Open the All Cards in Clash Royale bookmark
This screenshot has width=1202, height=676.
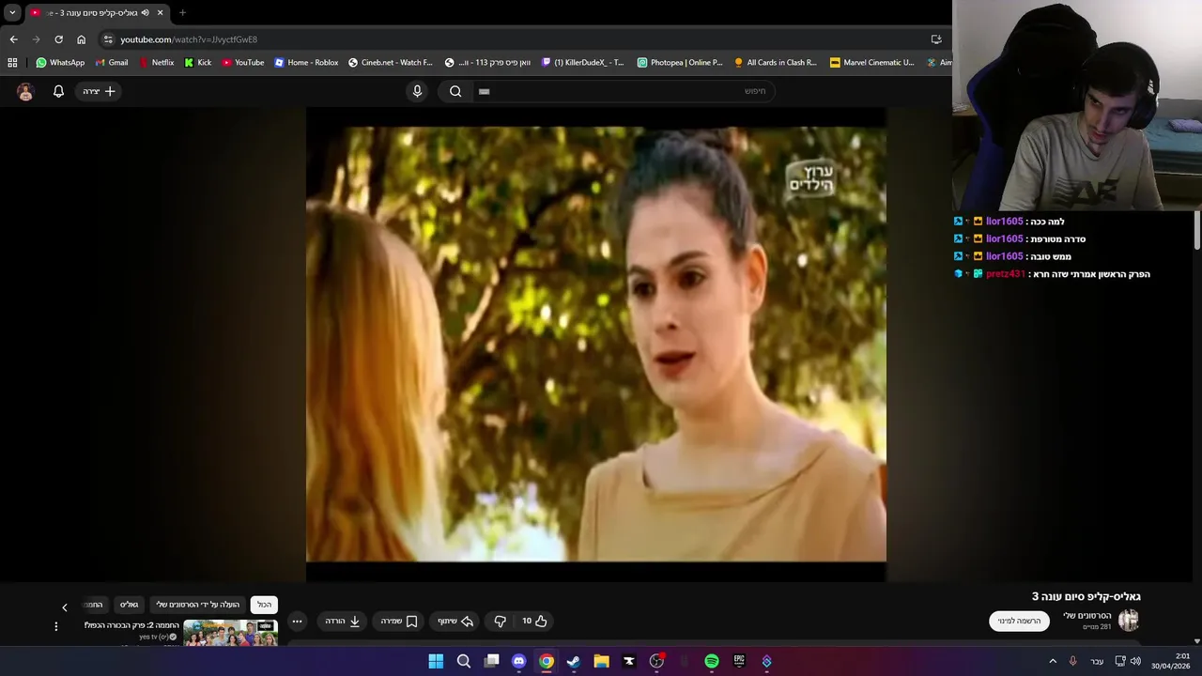pyautogui.click(x=776, y=63)
